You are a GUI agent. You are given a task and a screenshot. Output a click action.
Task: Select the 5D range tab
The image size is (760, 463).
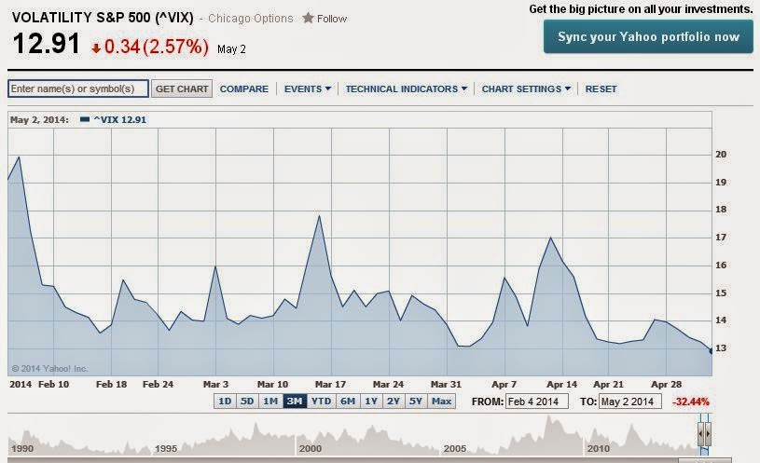point(247,401)
